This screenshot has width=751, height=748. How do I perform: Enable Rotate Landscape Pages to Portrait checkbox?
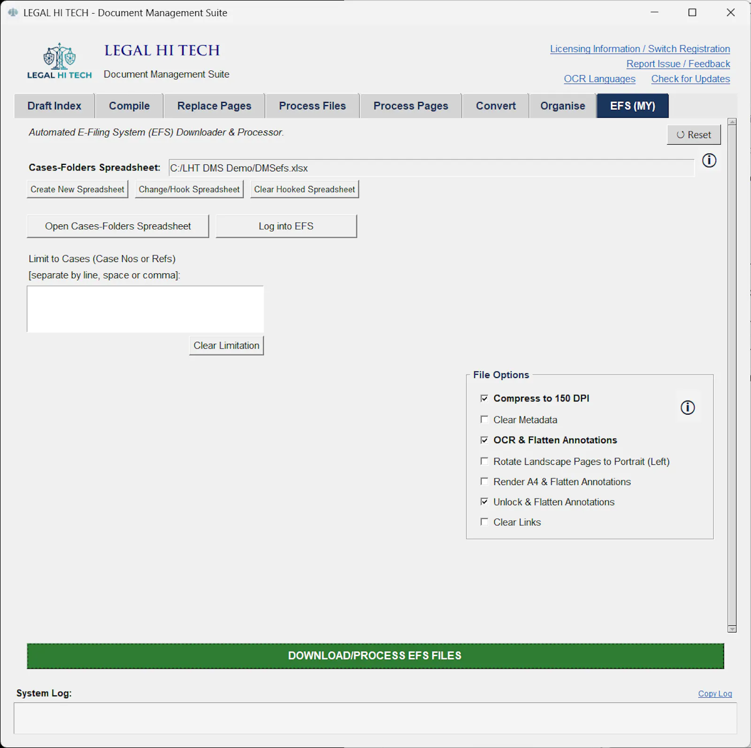click(x=484, y=461)
